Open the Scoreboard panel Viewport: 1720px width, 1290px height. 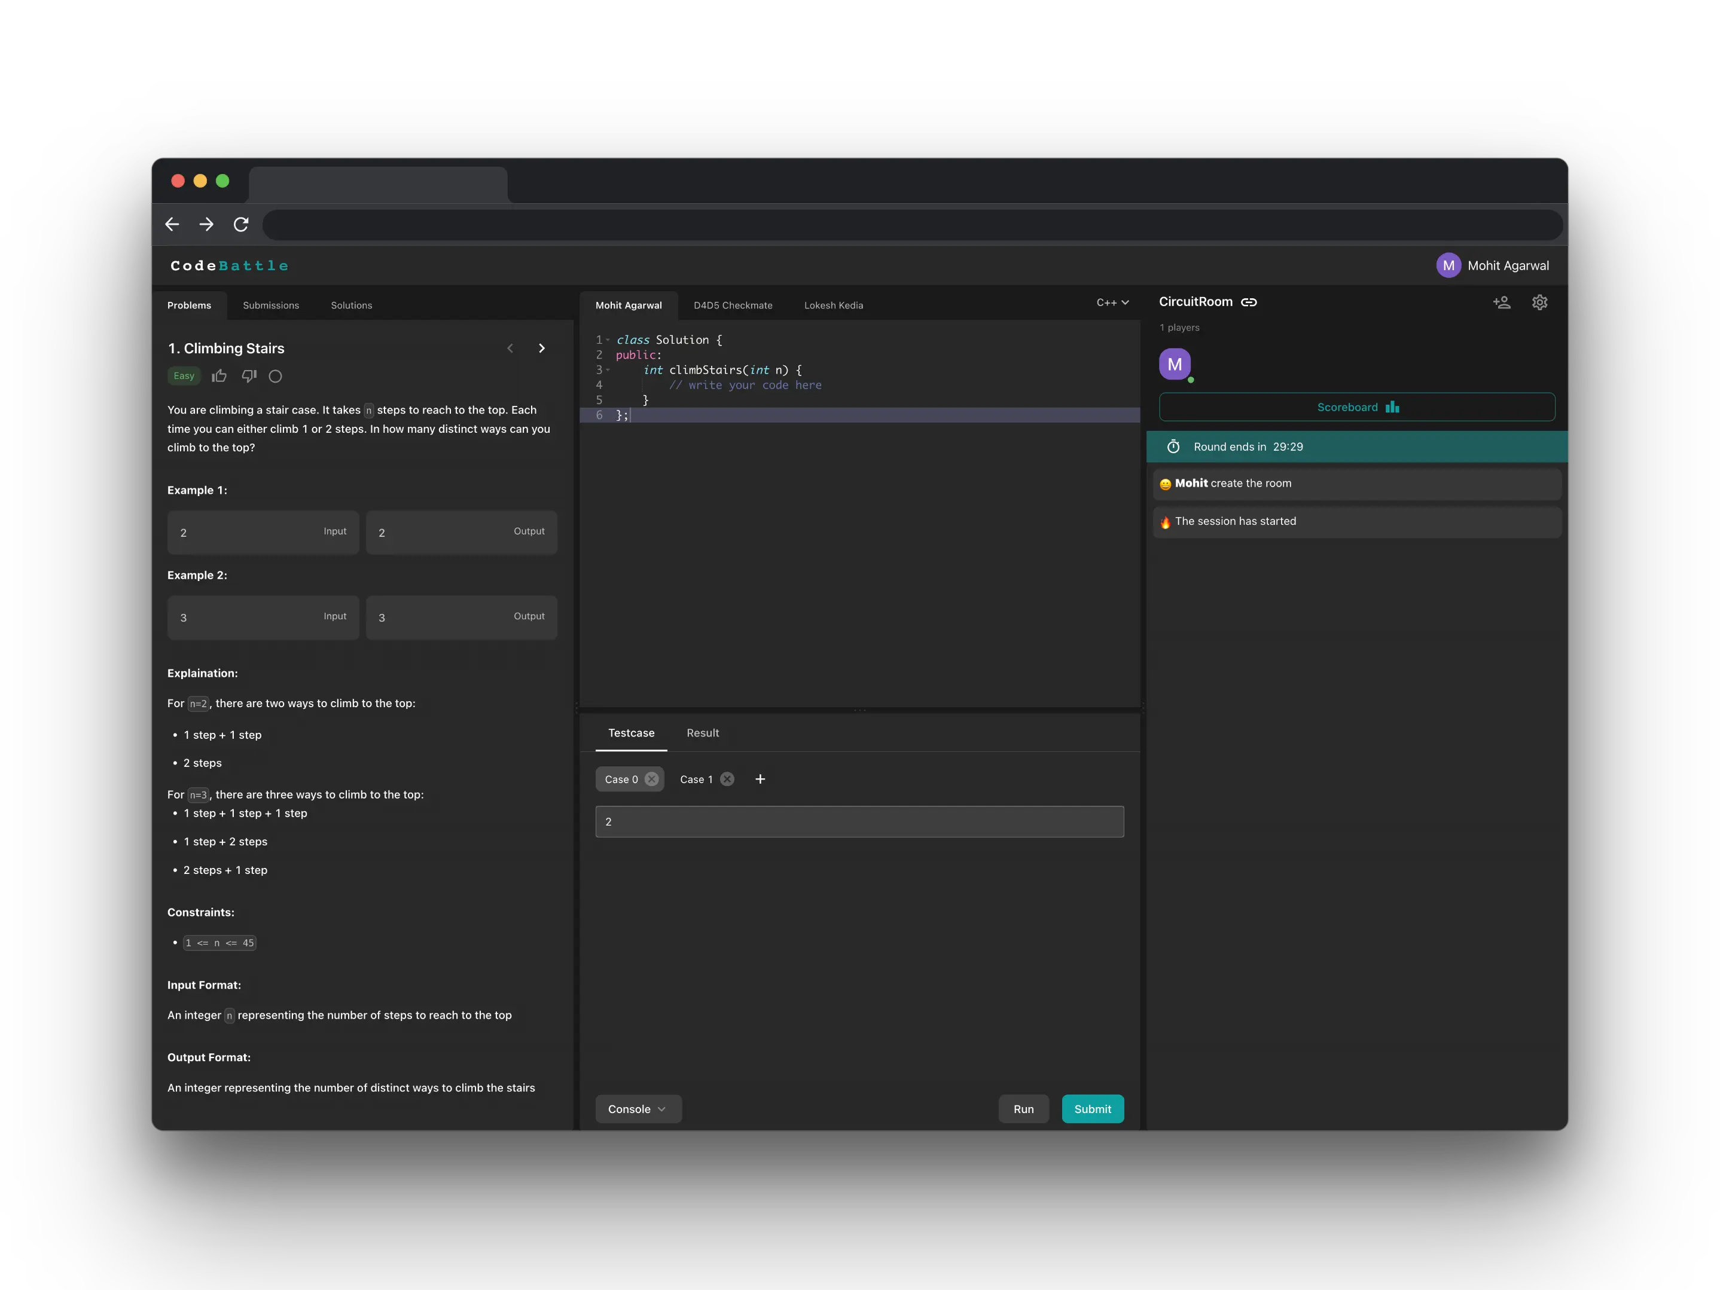(x=1355, y=406)
